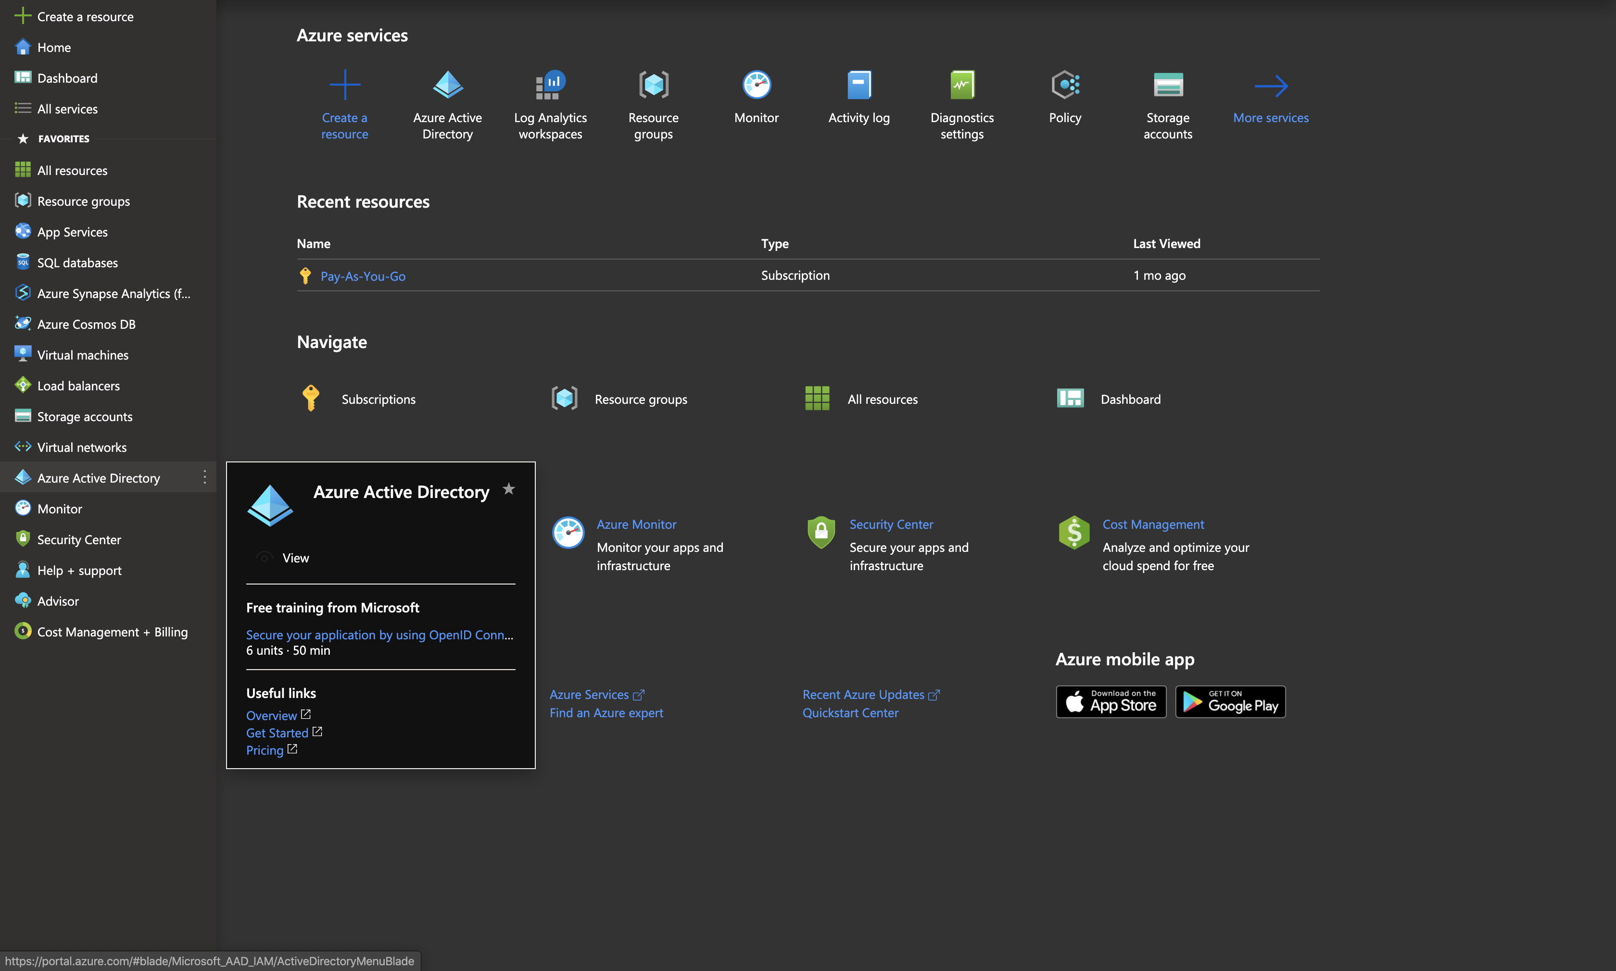
Task: Click the Cost Management title link
Action: click(x=1153, y=524)
